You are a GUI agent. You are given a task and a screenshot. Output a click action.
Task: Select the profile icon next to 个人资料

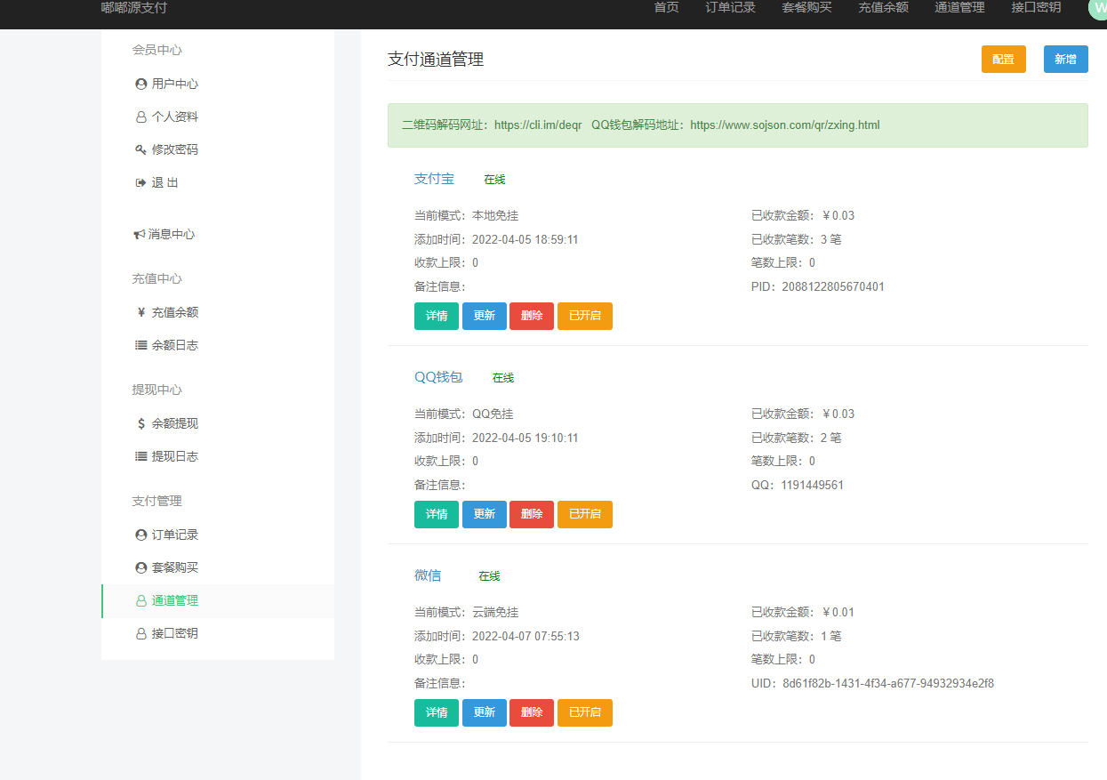(140, 117)
